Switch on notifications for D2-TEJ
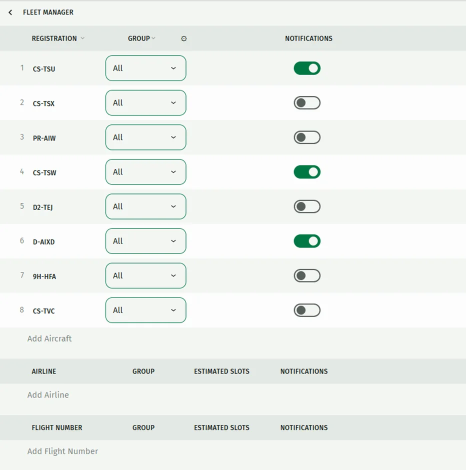This screenshot has height=470, width=466. click(x=307, y=206)
